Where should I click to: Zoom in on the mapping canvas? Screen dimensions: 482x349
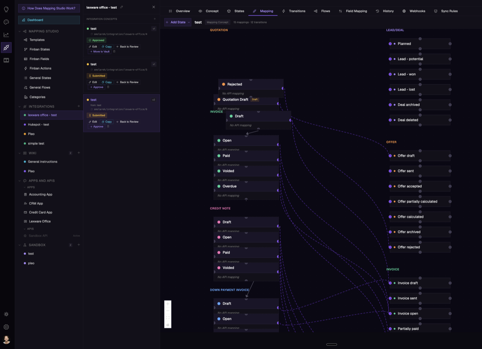point(168,304)
